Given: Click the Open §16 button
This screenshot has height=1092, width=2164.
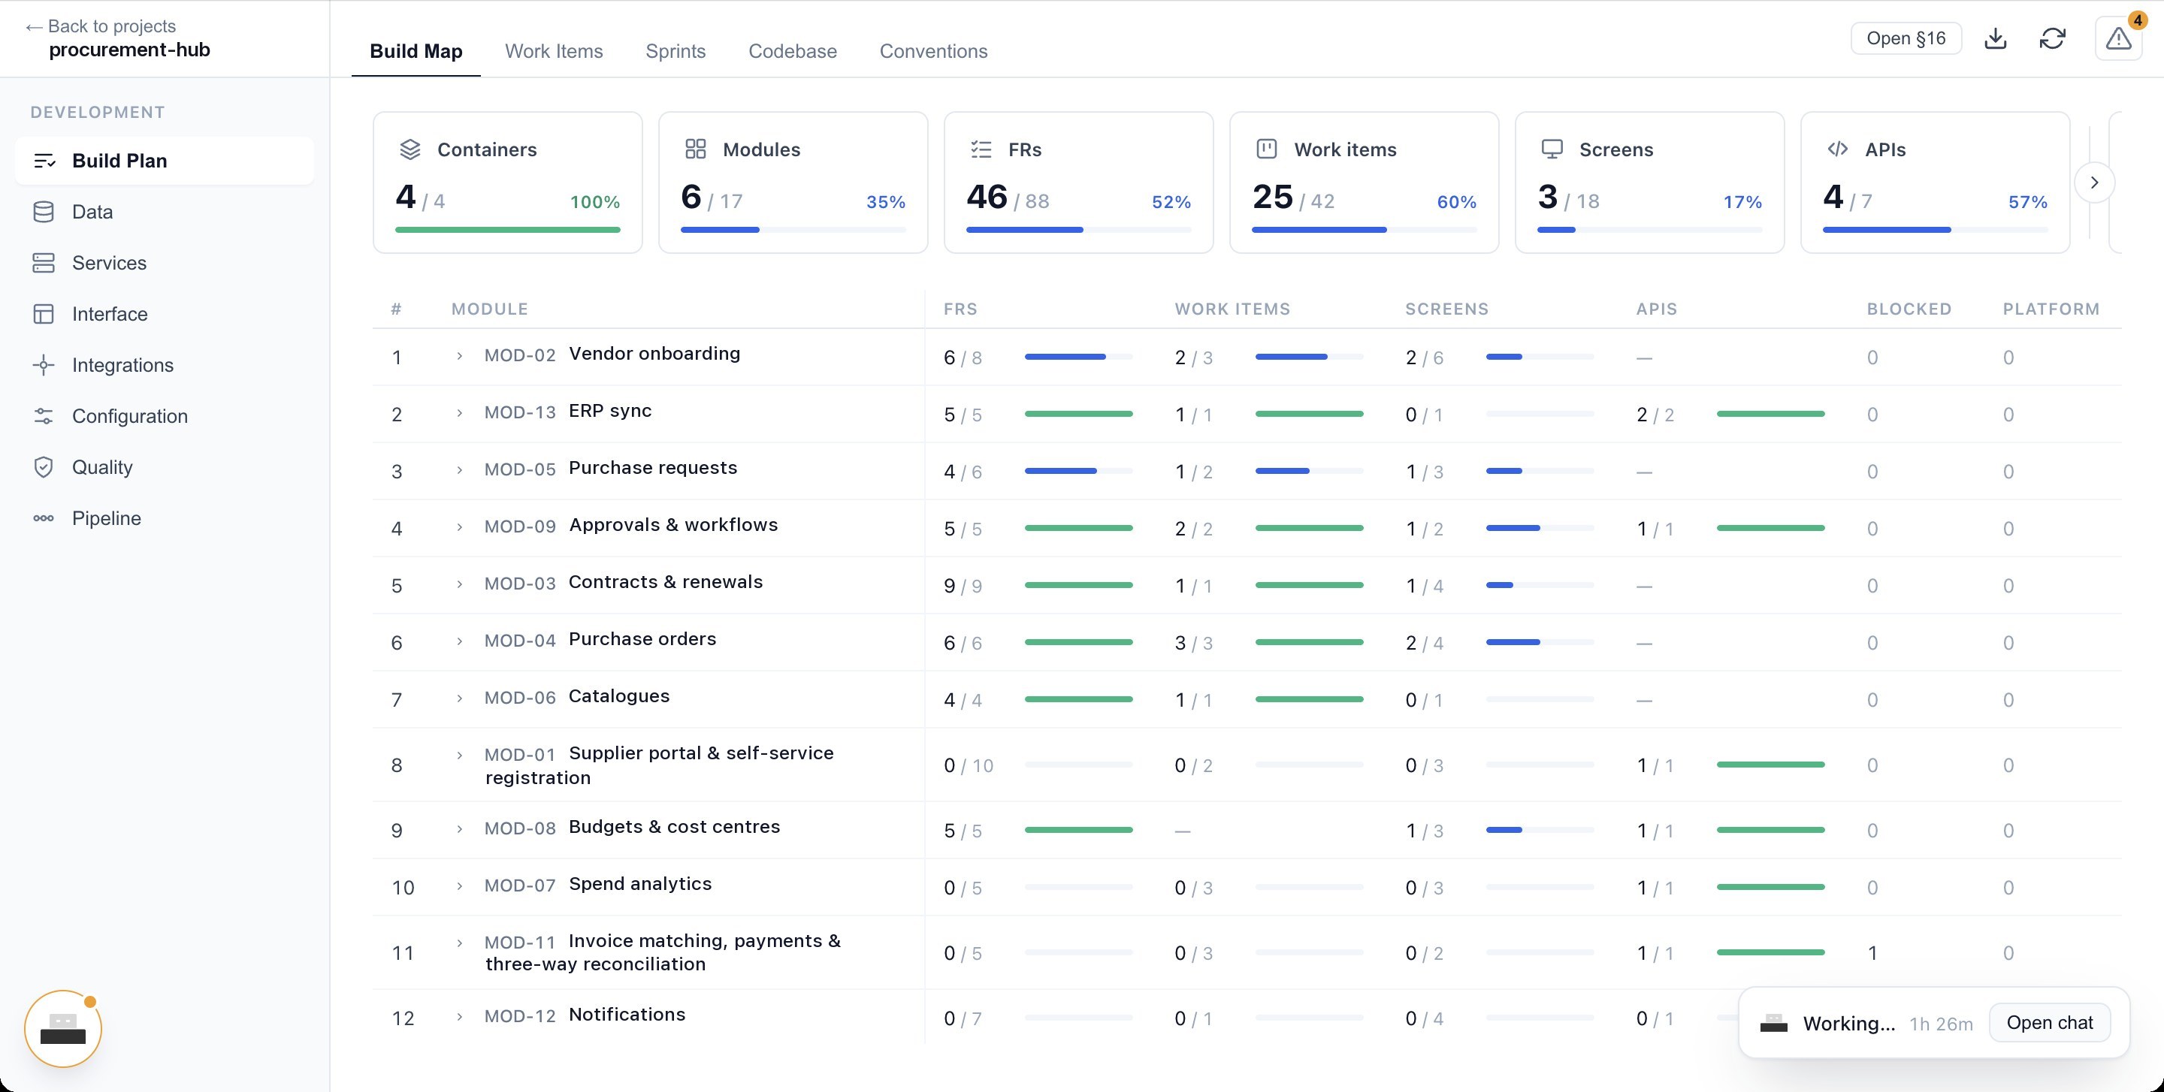Looking at the screenshot, I should (1906, 38).
